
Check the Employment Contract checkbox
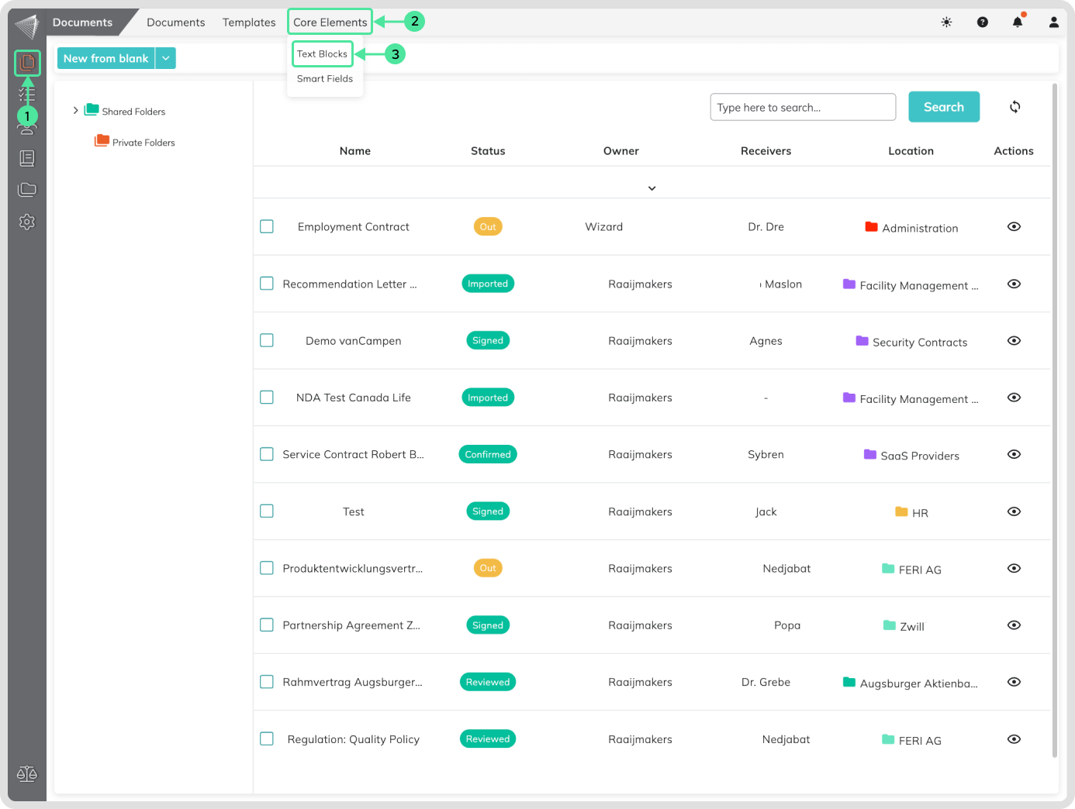click(267, 226)
